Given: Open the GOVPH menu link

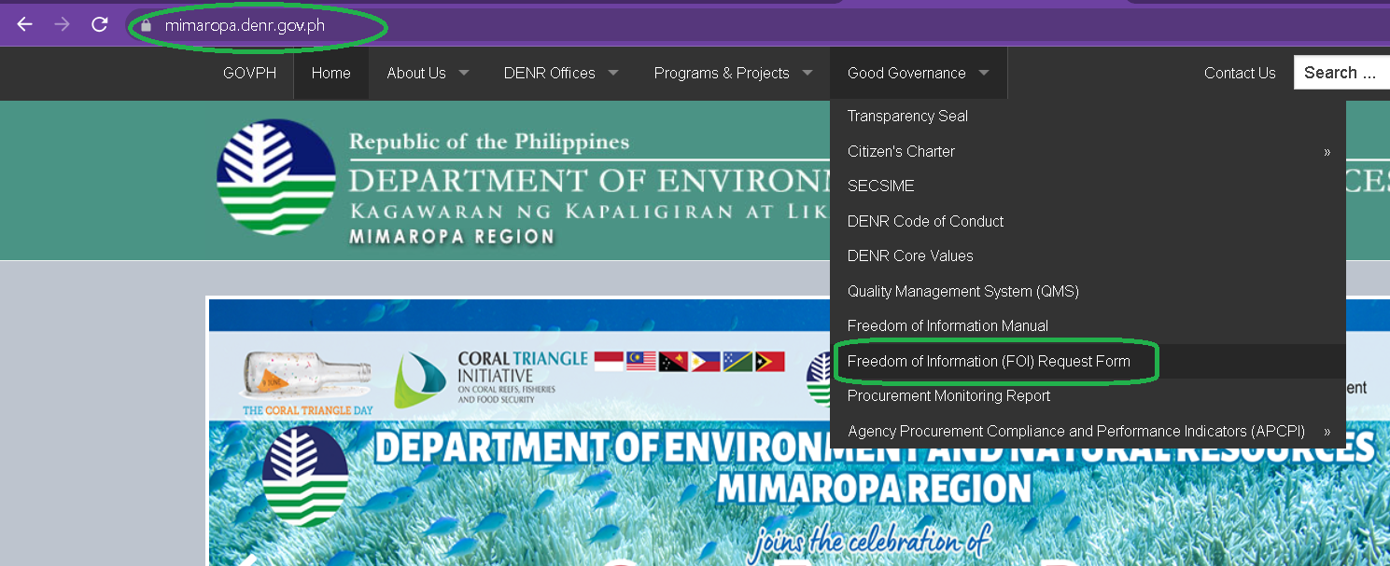Looking at the screenshot, I should tap(249, 73).
